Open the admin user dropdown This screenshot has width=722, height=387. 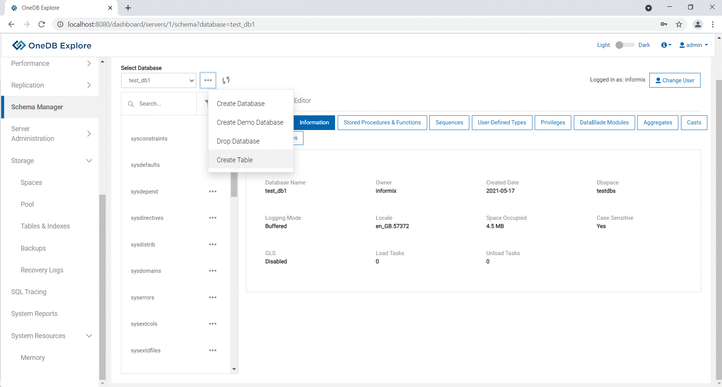pyautogui.click(x=694, y=45)
